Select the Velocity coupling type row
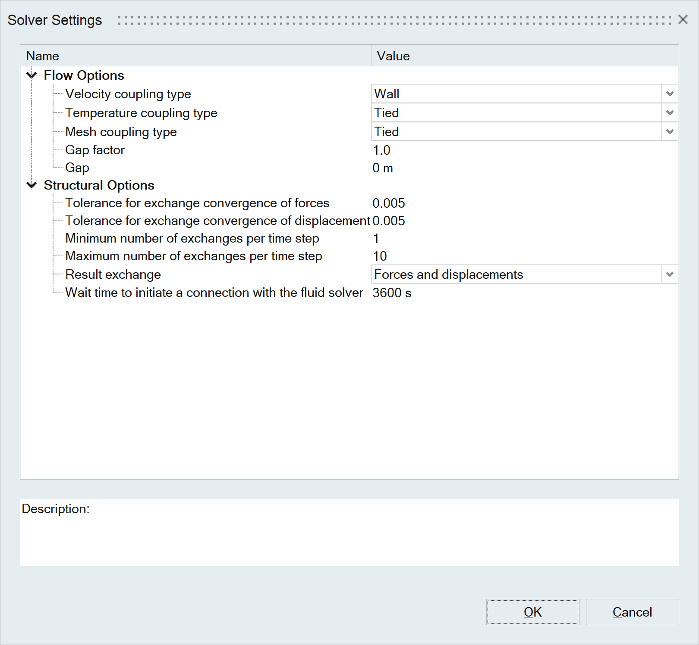 pos(128,94)
